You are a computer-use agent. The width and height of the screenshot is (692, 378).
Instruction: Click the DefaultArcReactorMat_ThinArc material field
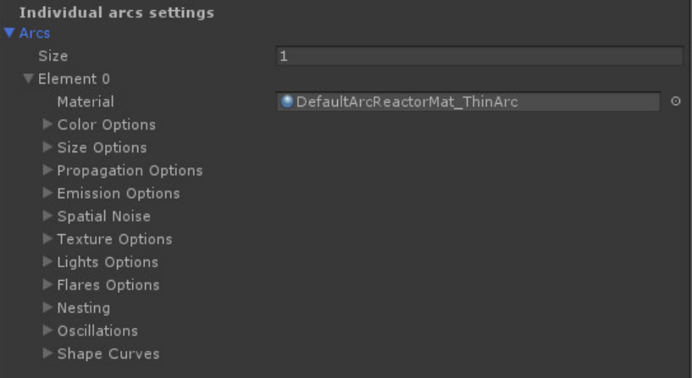click(x=468, y=102)
